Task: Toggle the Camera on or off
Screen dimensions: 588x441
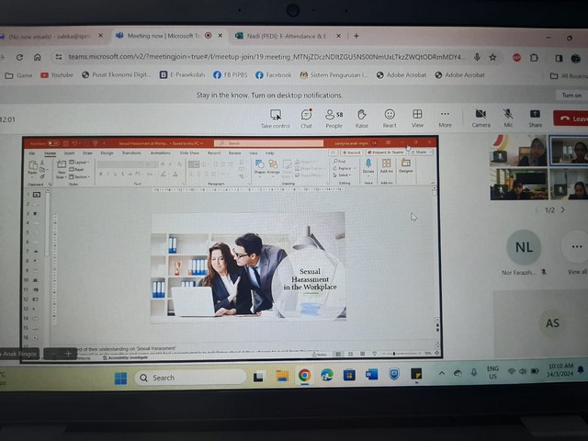Action: pos(481,117)
